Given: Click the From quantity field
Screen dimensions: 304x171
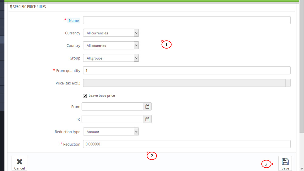Looking at the screenshot, I should pyautogui.click(x=187, y=70).
